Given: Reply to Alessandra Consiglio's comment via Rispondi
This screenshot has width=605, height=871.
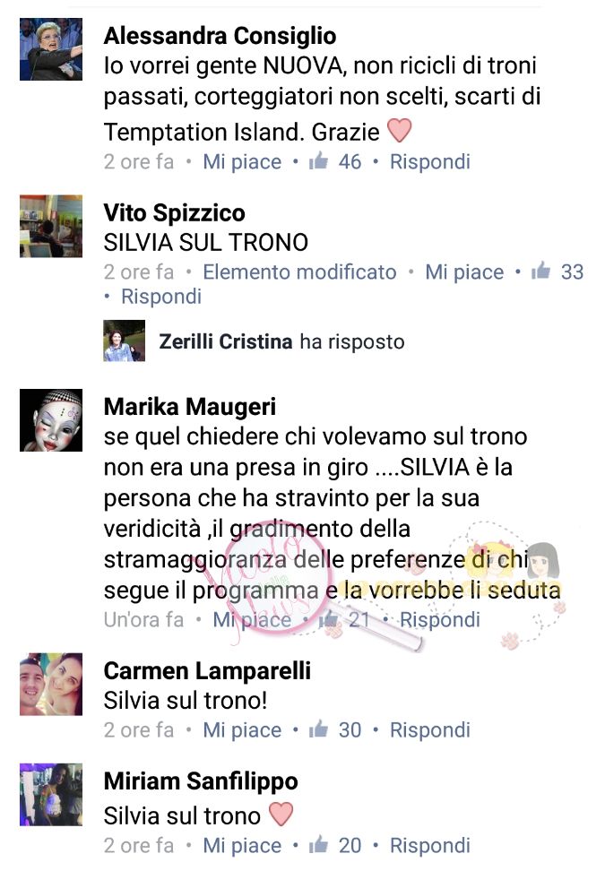Looking at the screenshot, I should [430, 161].
